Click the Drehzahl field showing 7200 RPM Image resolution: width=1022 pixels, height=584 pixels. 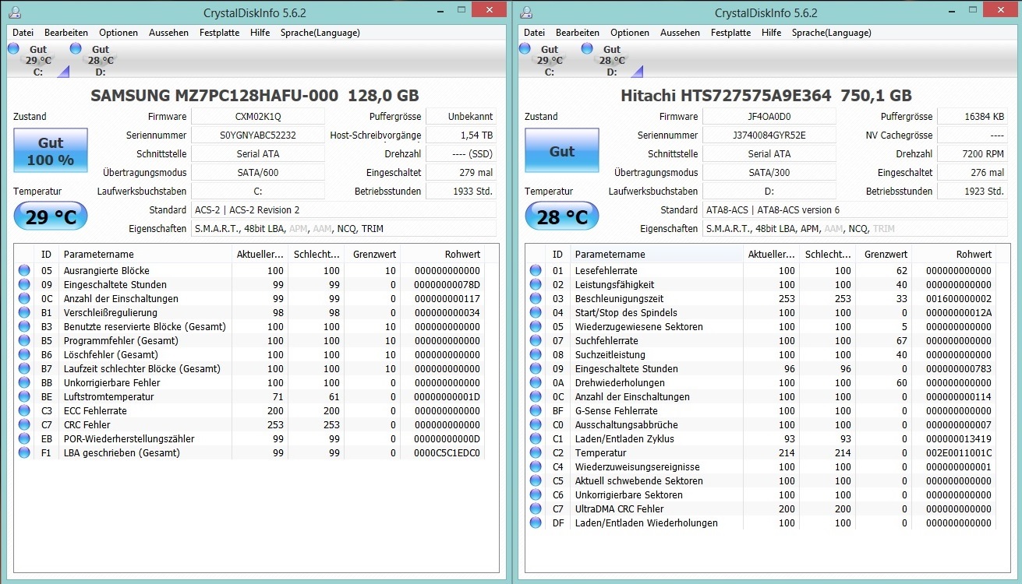point(973,154)
